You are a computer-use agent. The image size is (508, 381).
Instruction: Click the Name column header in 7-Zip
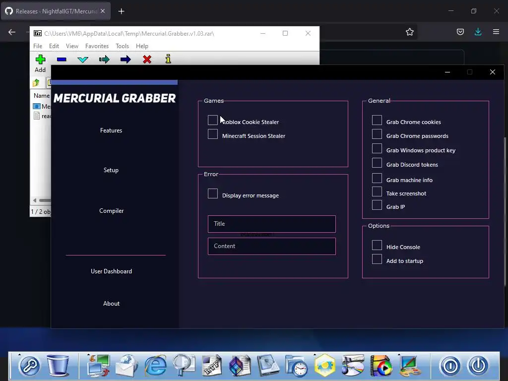[x=42, y=96]
